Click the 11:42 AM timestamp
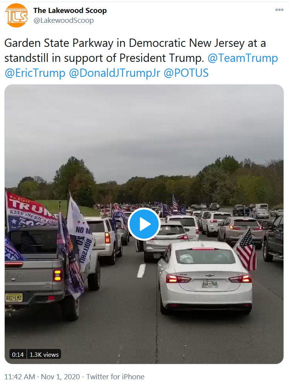 click(x=20, y=377)
